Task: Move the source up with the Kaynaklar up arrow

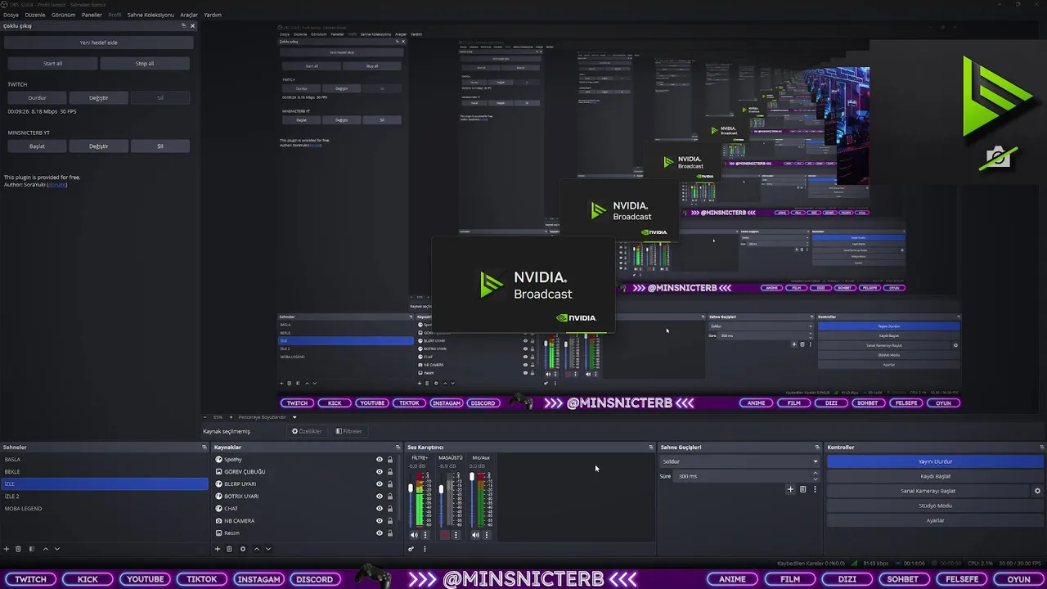Action: 257,549
